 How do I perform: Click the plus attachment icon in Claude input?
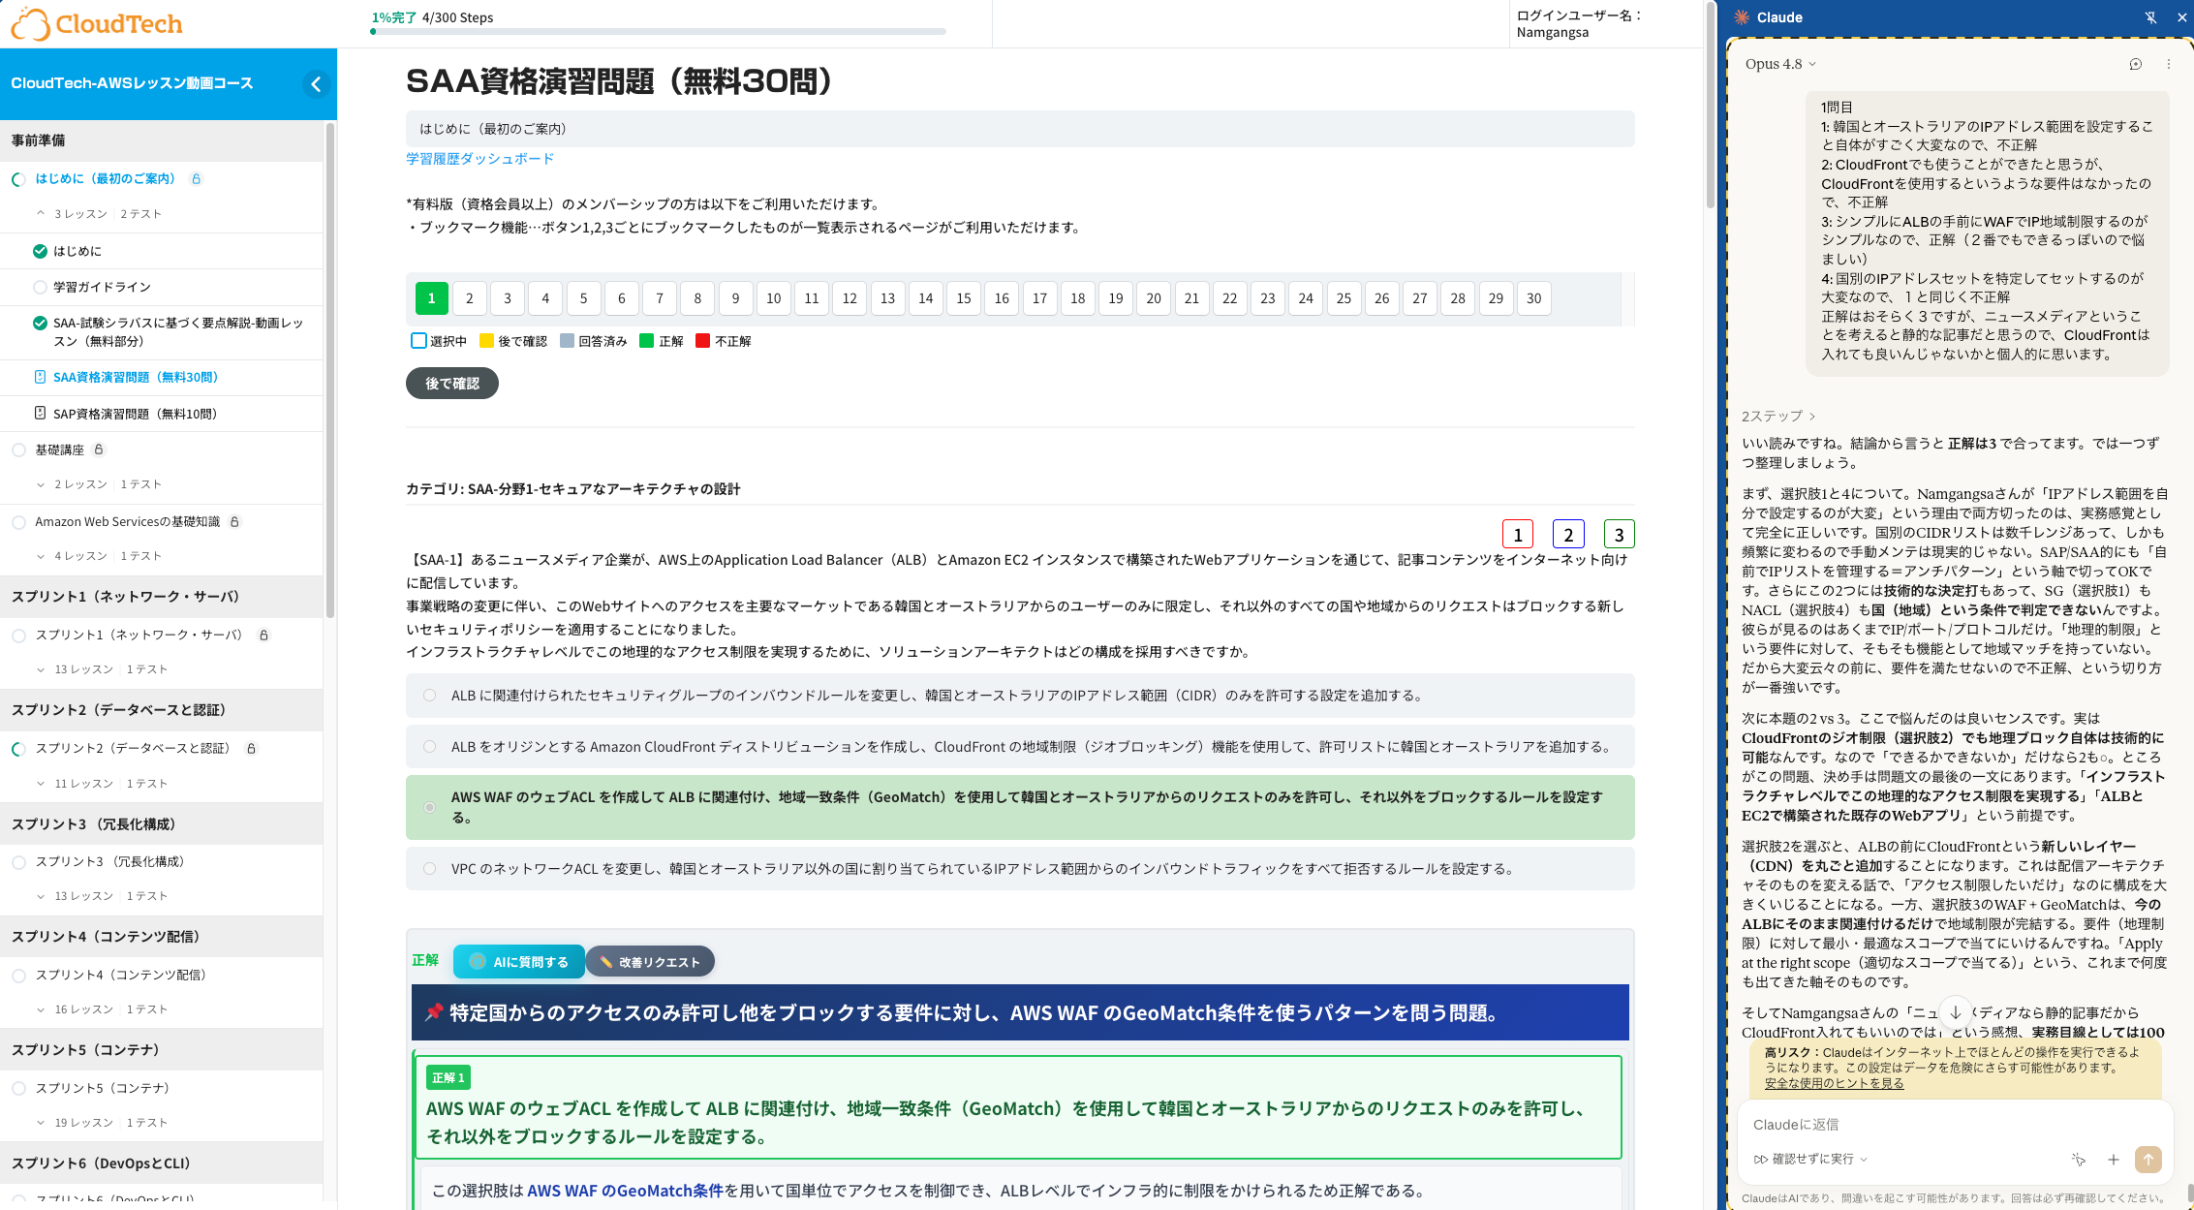point(2114,1160)
